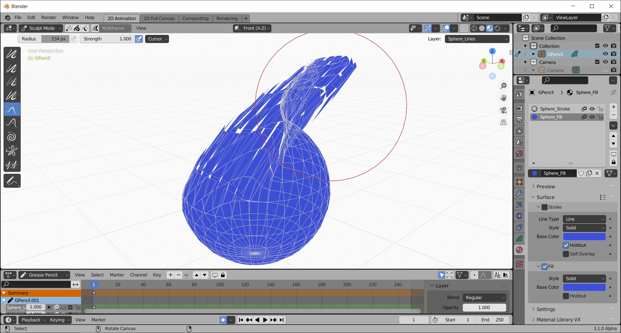
Task: Click the Stroke Base Color swatch
Action: click(584, 236)
